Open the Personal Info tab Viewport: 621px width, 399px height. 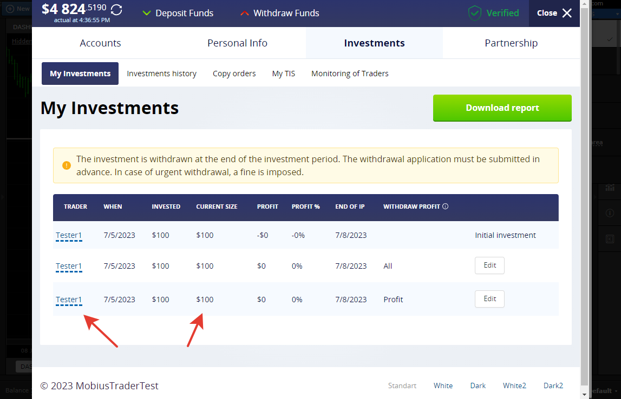point(237,43)
